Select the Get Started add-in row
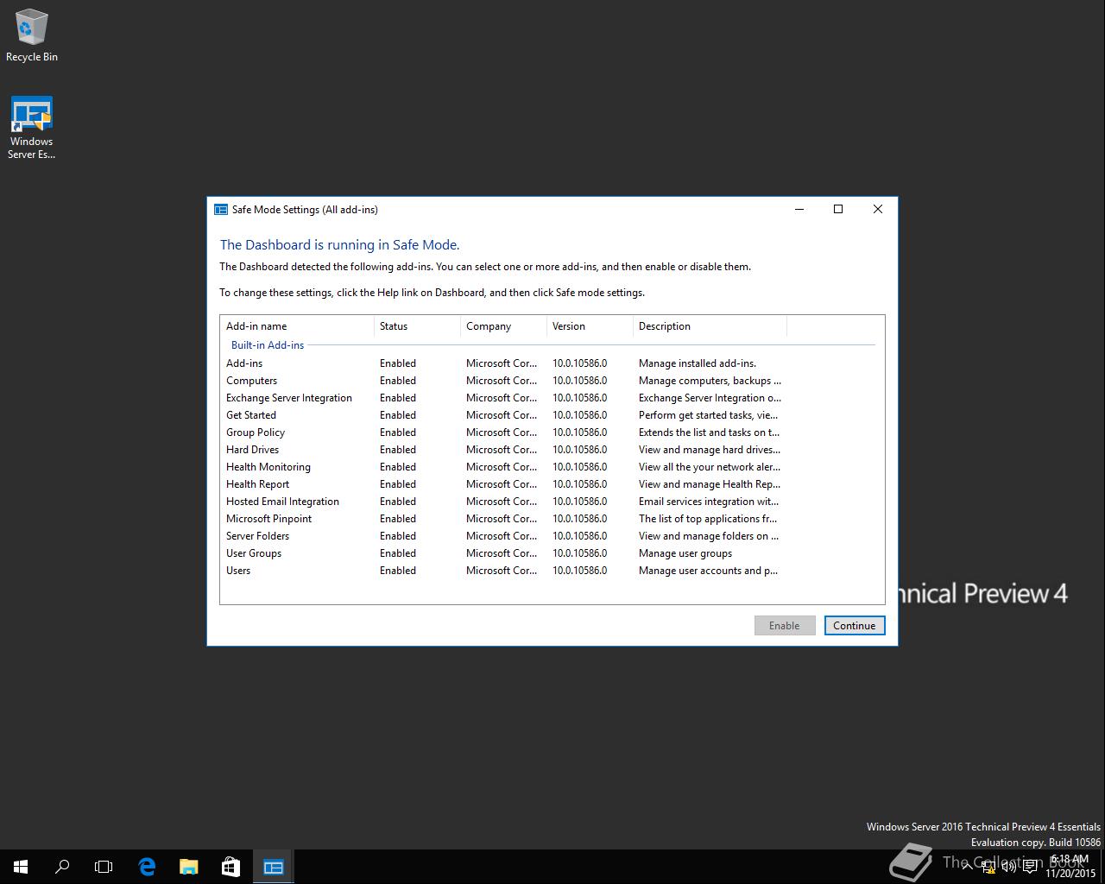 (x=504, y=415)
